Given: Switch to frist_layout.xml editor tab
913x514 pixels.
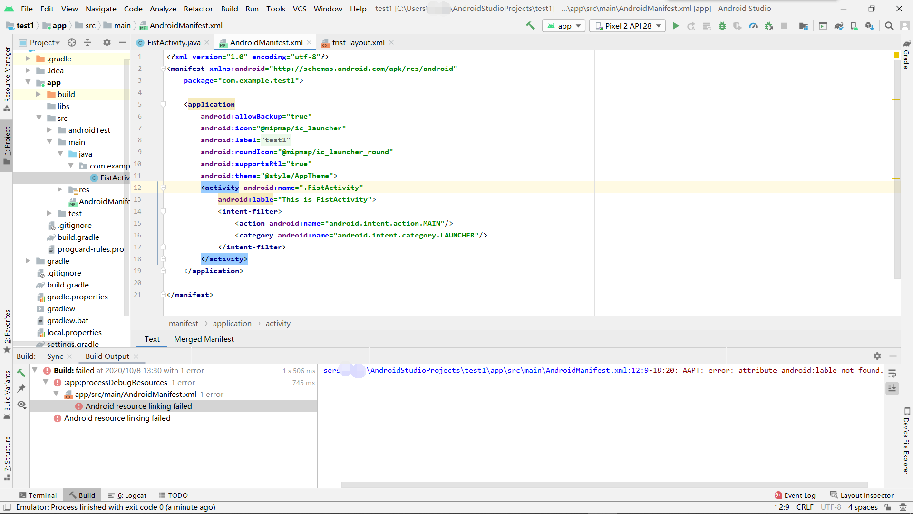Looking at the screenshot, I should click(x=358, y=42).
